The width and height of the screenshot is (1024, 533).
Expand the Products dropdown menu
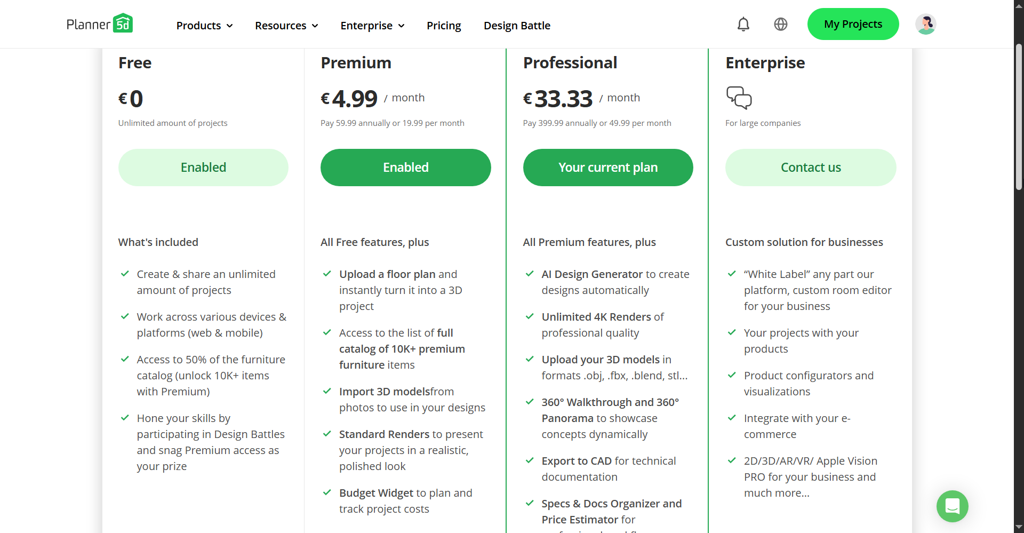pos(204,26)
